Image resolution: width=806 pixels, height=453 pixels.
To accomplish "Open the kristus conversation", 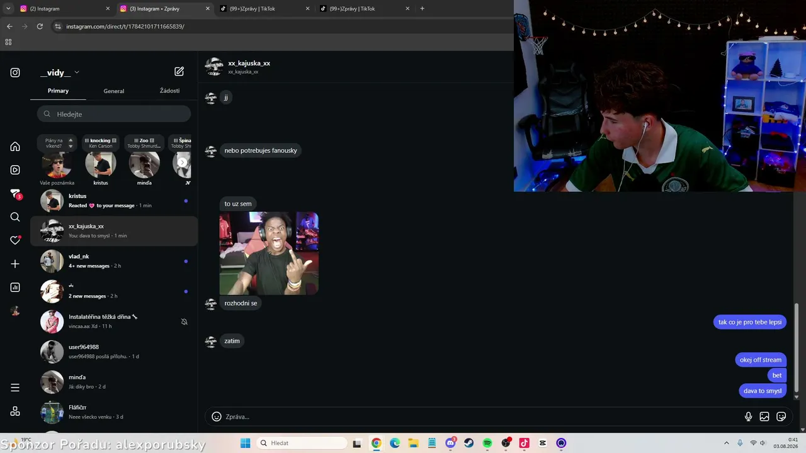I will [114, 201].
